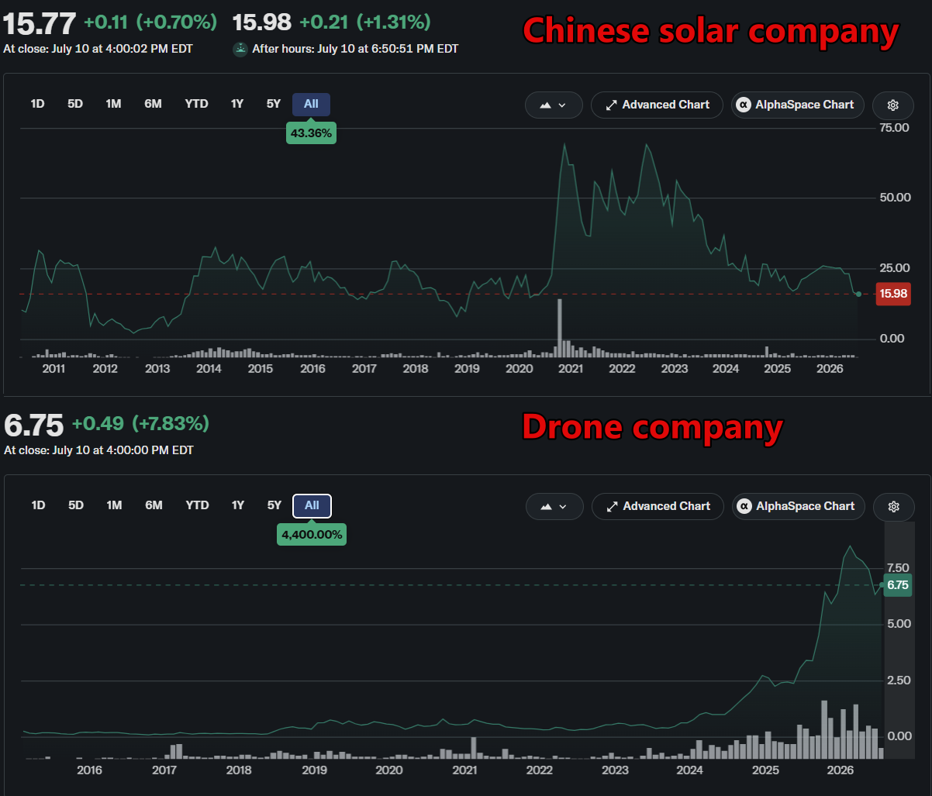The width and height of the screenshot is (932, 796).
Task: Open settings gear on the drone chart
Action: pyautogui.click(x=893, y=507)
